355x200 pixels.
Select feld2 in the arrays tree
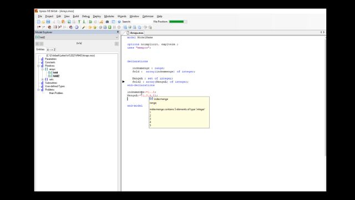pyautogui.click(x=56, y=76)
